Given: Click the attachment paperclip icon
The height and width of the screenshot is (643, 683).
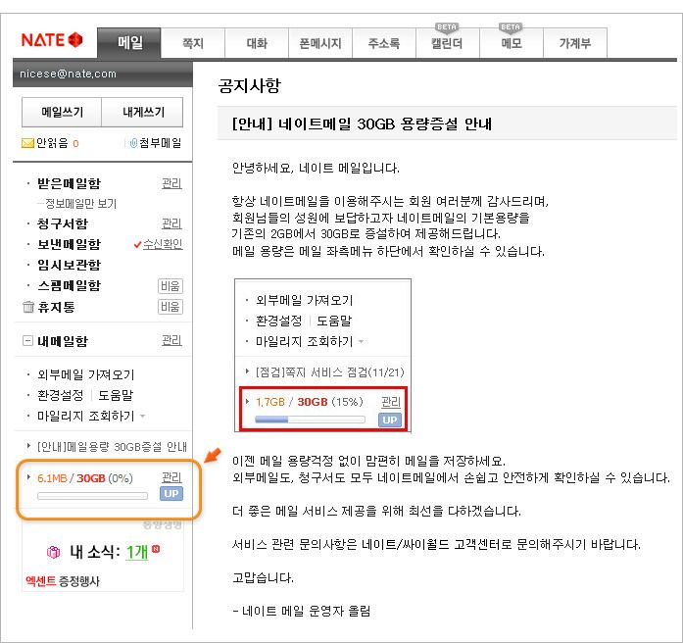Looking at the screenshot, I should click(133, 143).
